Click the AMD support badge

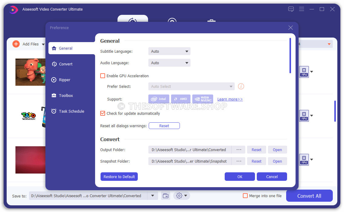[x=181, y=99]
